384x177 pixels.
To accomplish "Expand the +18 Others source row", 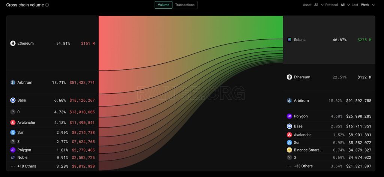I will [52, 166].
